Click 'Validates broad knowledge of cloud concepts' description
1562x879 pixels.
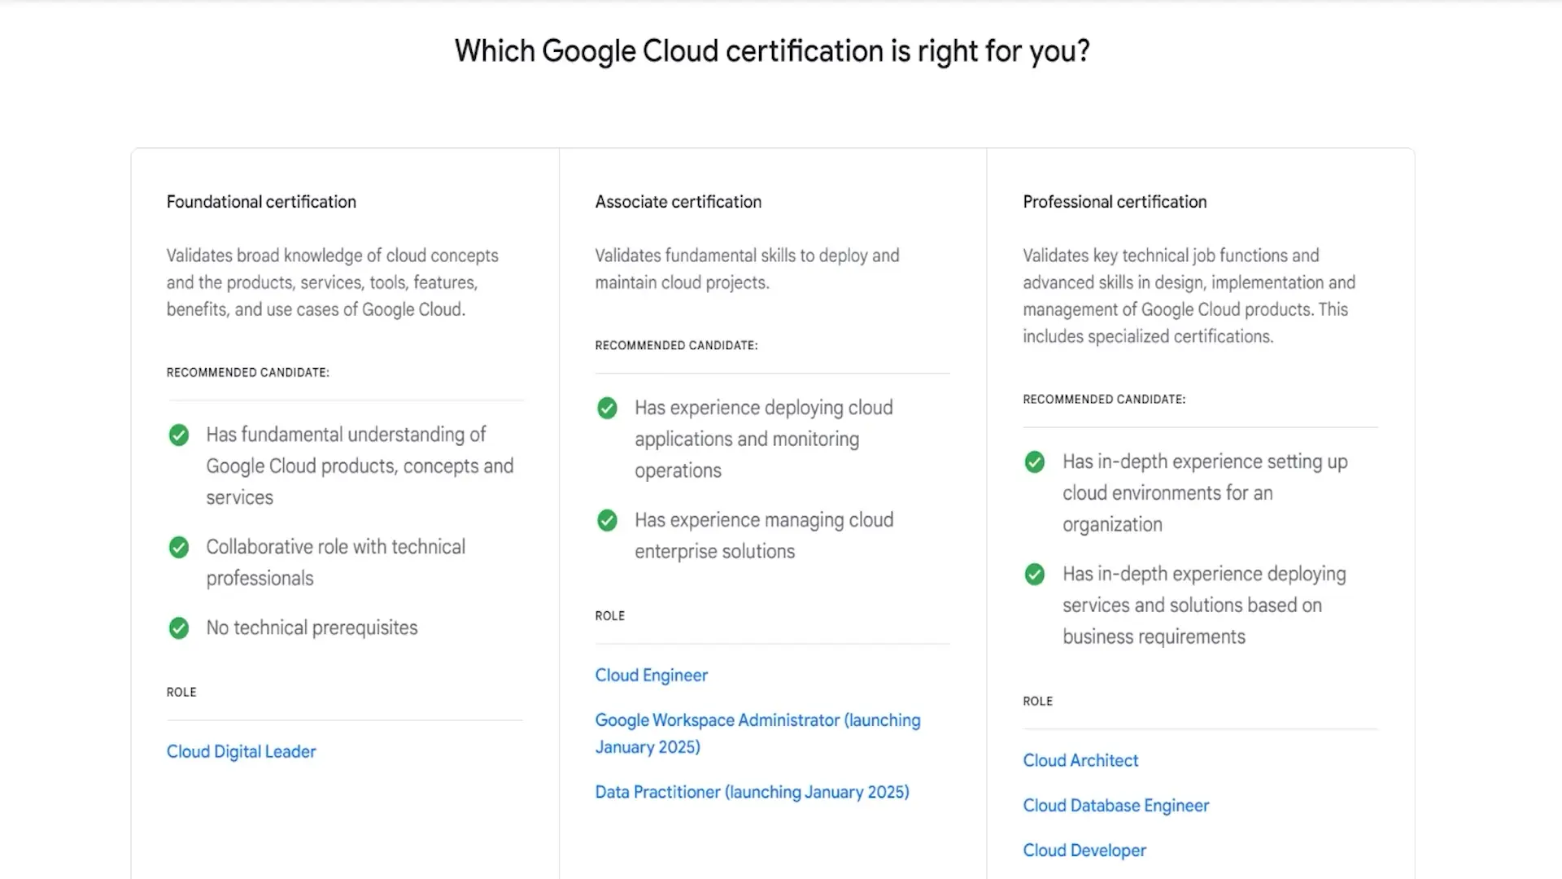(332, 282)
